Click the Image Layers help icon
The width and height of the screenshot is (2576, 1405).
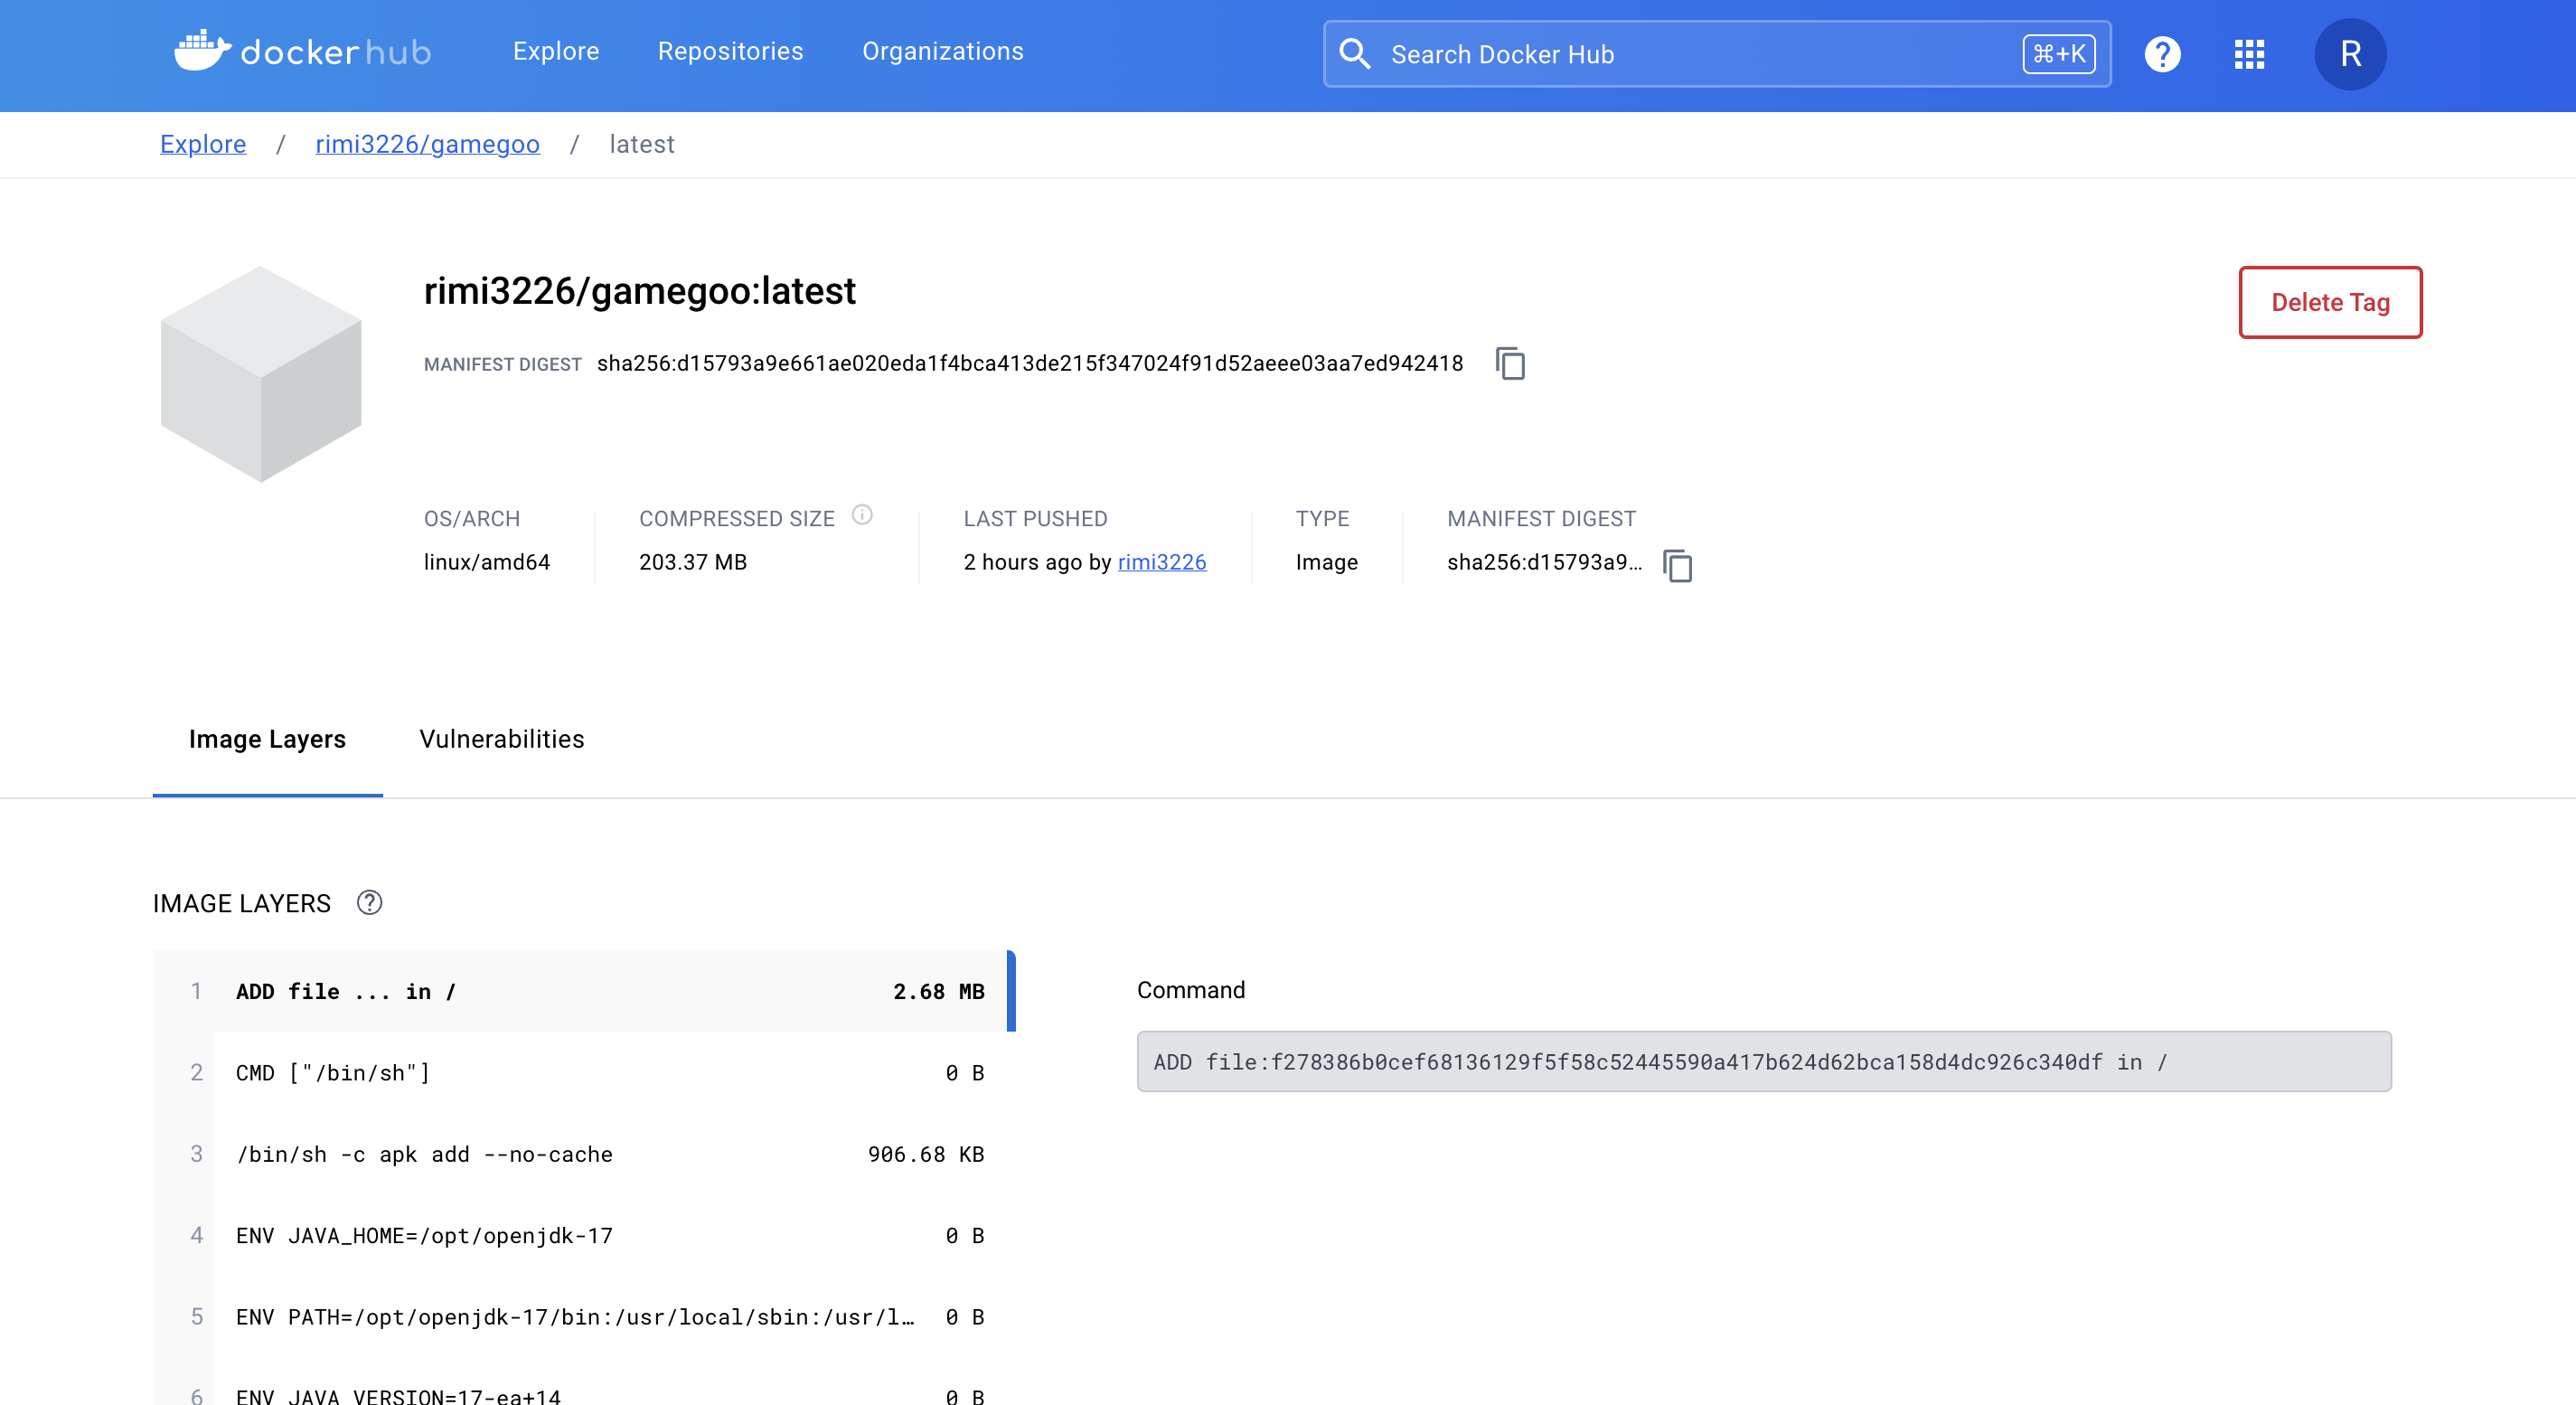(369, 903)
